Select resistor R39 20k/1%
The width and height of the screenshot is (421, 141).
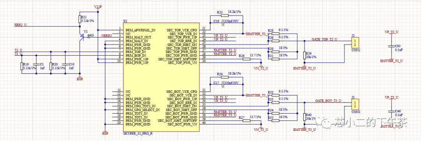tap(304, 55)
